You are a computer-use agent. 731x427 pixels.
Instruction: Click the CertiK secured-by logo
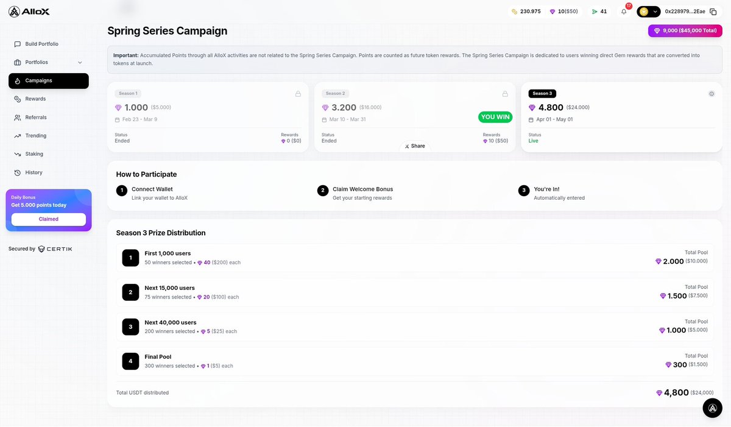point(55,249)
